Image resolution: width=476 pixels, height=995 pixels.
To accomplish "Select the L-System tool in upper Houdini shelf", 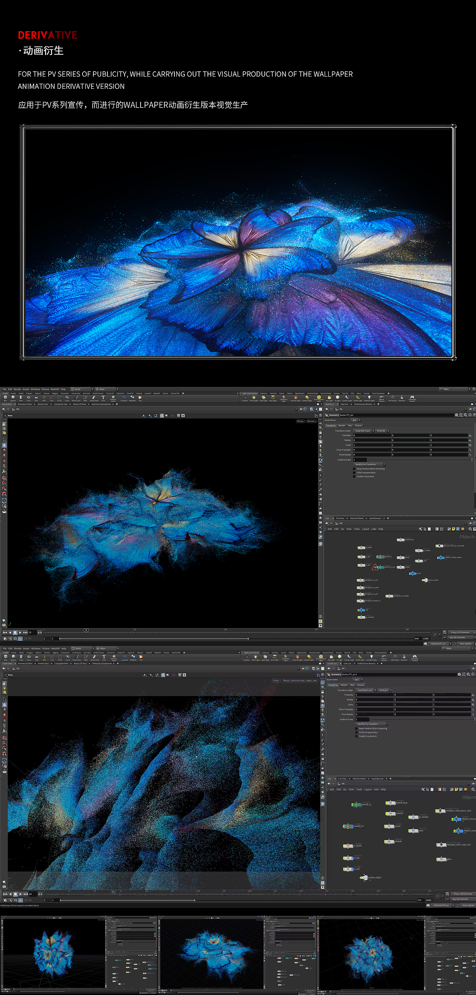I will click(123, 398).
